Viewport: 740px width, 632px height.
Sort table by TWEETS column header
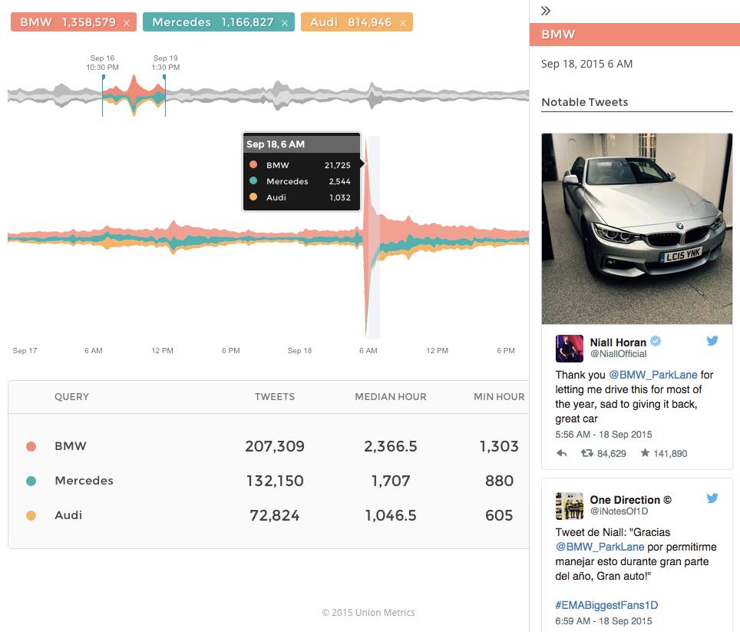pyautogui.click(x=274, y=397)
